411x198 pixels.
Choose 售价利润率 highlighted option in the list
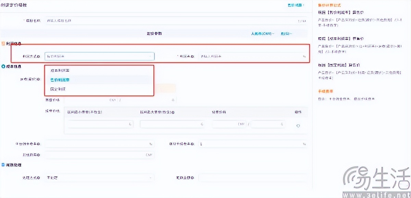point(99,80)
